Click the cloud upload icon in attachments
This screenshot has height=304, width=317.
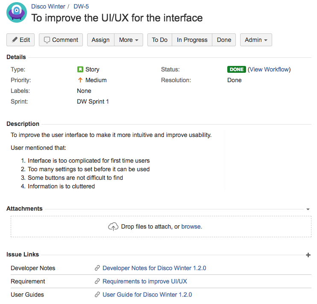[113, 227]
